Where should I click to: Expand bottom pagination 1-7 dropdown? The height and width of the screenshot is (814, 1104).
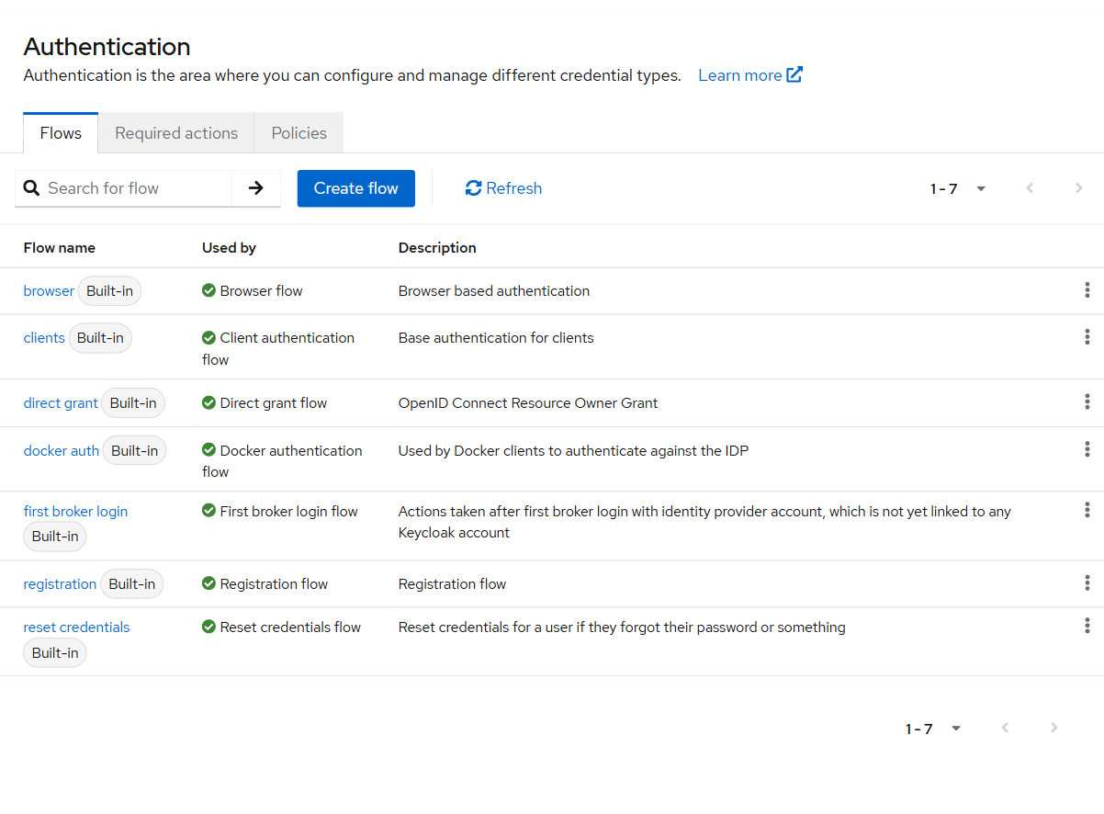pyautogui.click(x=933, y=729)
